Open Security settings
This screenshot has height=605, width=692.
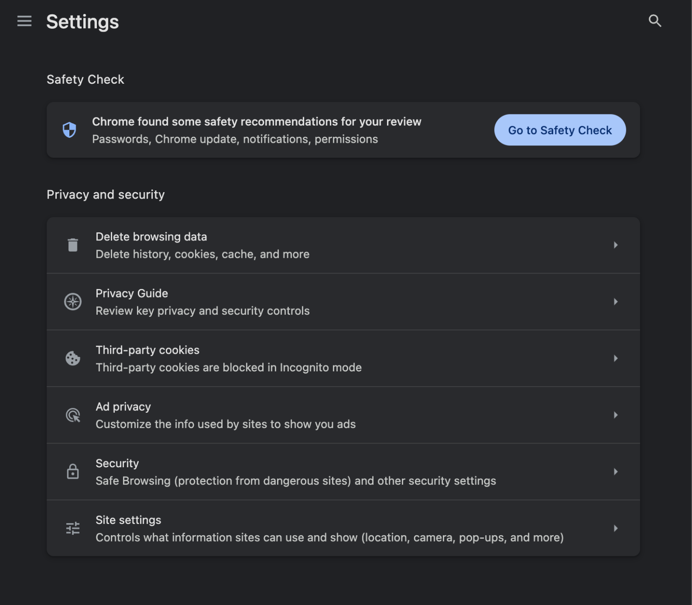[315, 472]
